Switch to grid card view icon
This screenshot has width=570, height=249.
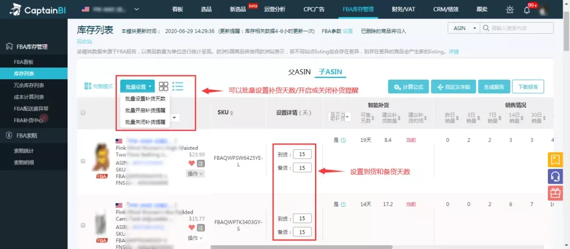164,86
